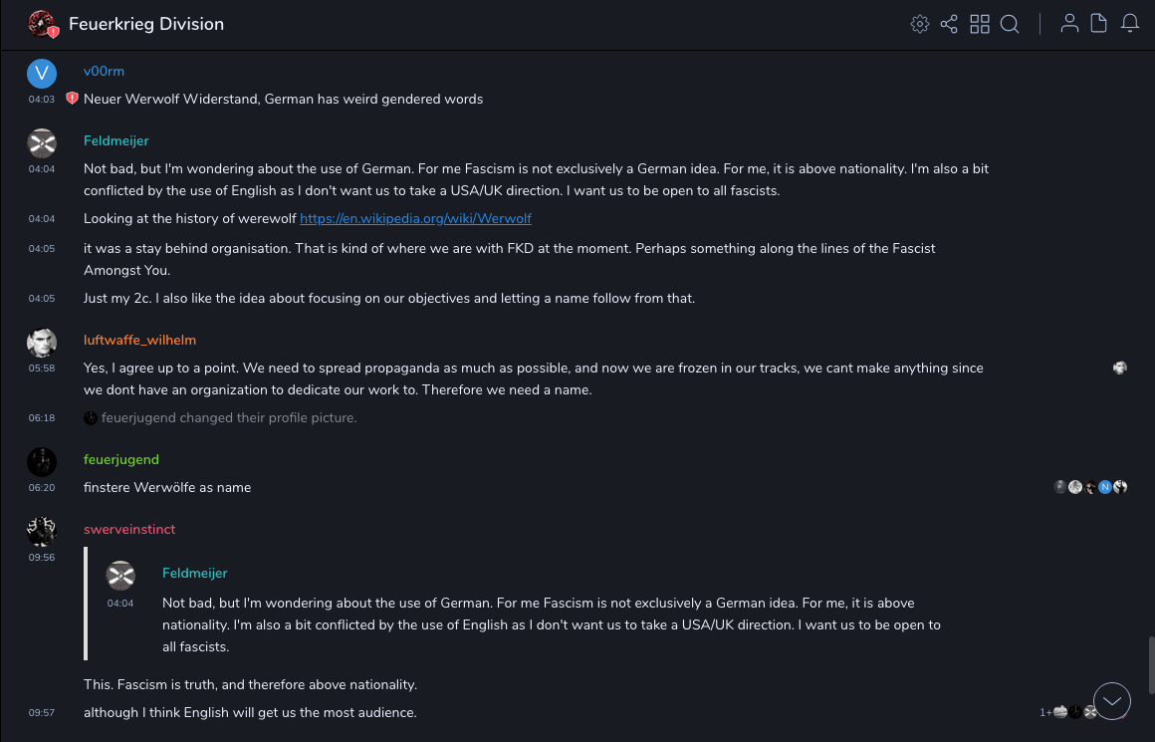The height and width of the screenshot is (742, 1155).
Task: Click the share room icon
Action: tap(949, 24)
